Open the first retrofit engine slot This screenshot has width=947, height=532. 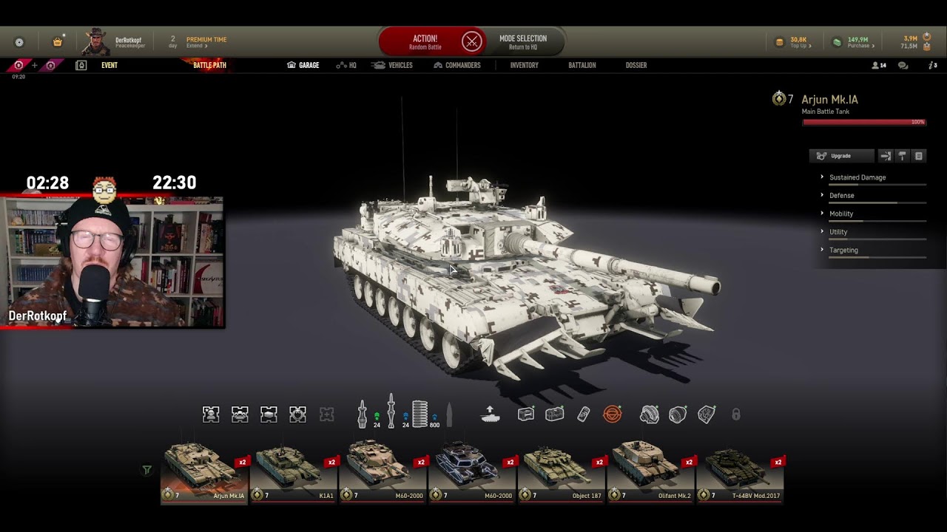(x=649, y=415)
